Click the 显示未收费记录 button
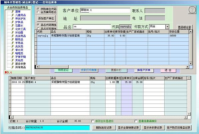This screenshot has height=134, width=199. pyautogui.click(x=153, y=128)
